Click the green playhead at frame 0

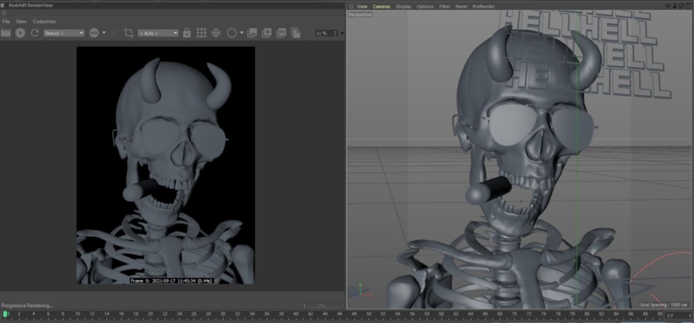5,314
